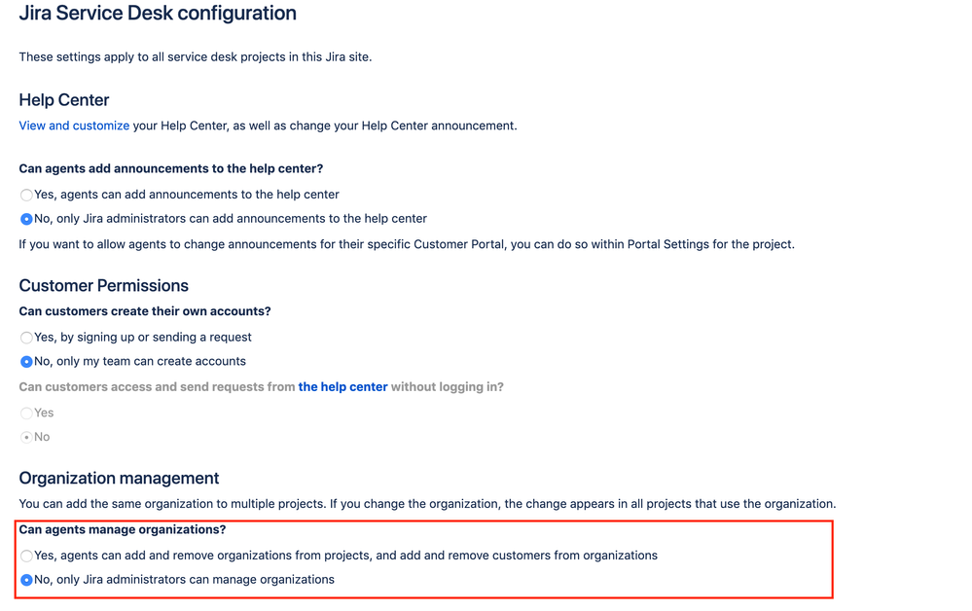Click "the help center" link
The height and width of the screenshot is (611, 972).
click(x=342, y=386)
